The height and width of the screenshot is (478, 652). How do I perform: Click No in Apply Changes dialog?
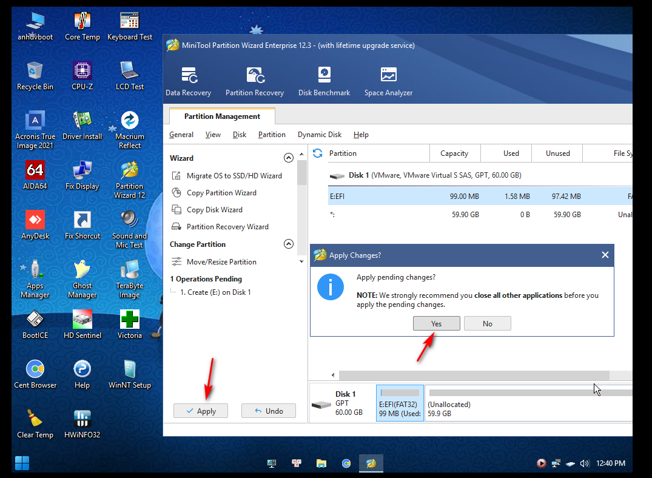pyautogui.click(x=488, y=323)
